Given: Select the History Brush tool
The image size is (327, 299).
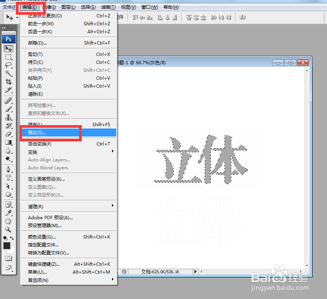Looking at the screenshot, I should click(x=8, y=126).
